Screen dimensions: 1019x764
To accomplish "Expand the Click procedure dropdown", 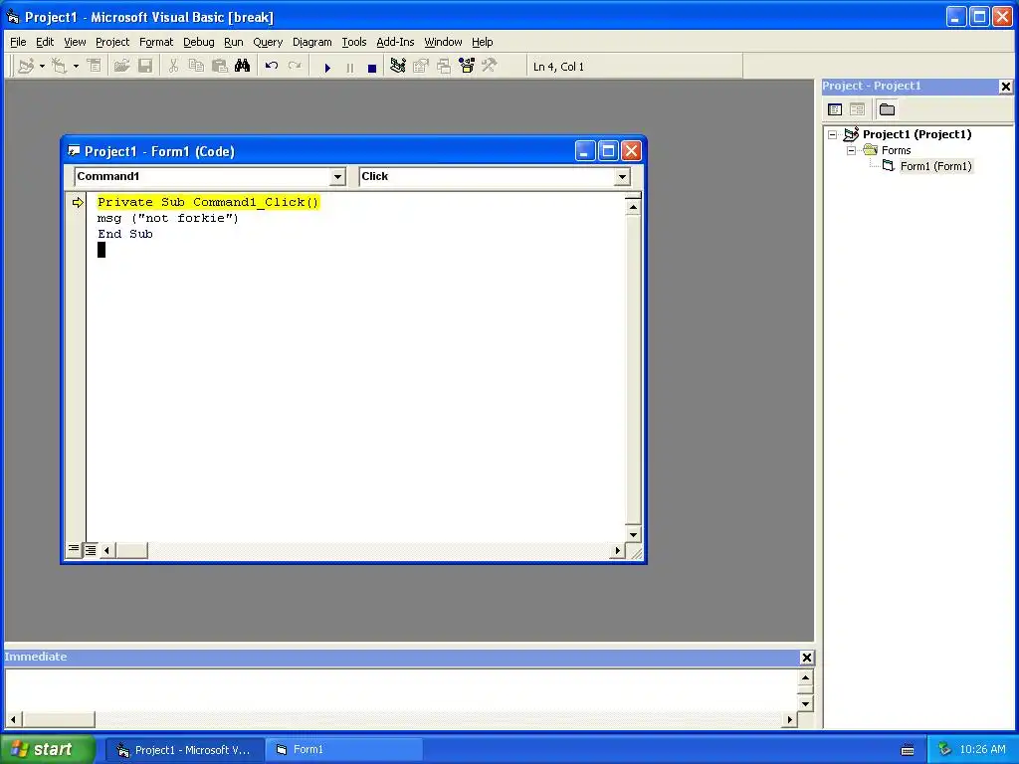I will click(622, 177).
